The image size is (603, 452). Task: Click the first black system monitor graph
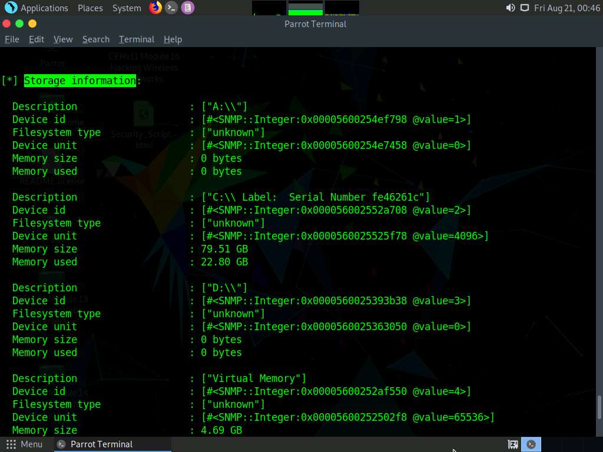pos(269,8)
